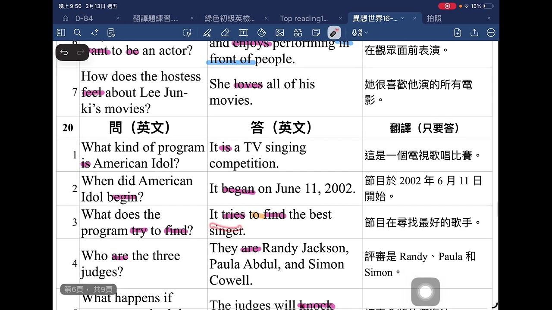Switch to the 翻譯題練習 tab

[x=155, y=19]
